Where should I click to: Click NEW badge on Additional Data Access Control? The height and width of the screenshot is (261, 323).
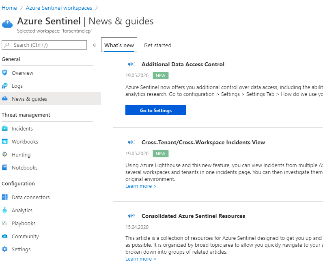pyautogui.click(x=160, y=76)
